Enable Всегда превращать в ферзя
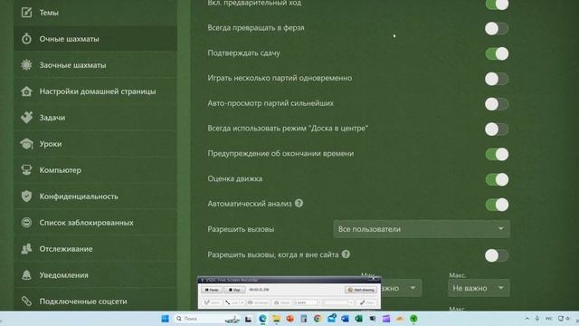This screenshot has height=326, width=579. pos(497,28)
